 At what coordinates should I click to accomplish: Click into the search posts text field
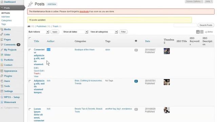185,25
